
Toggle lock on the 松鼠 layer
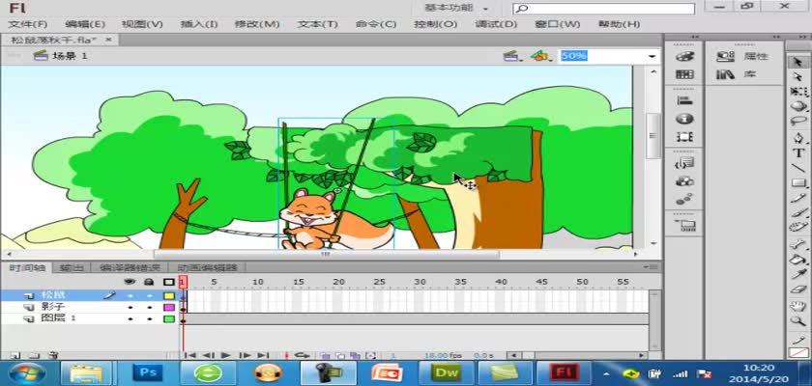click(149, 295)
